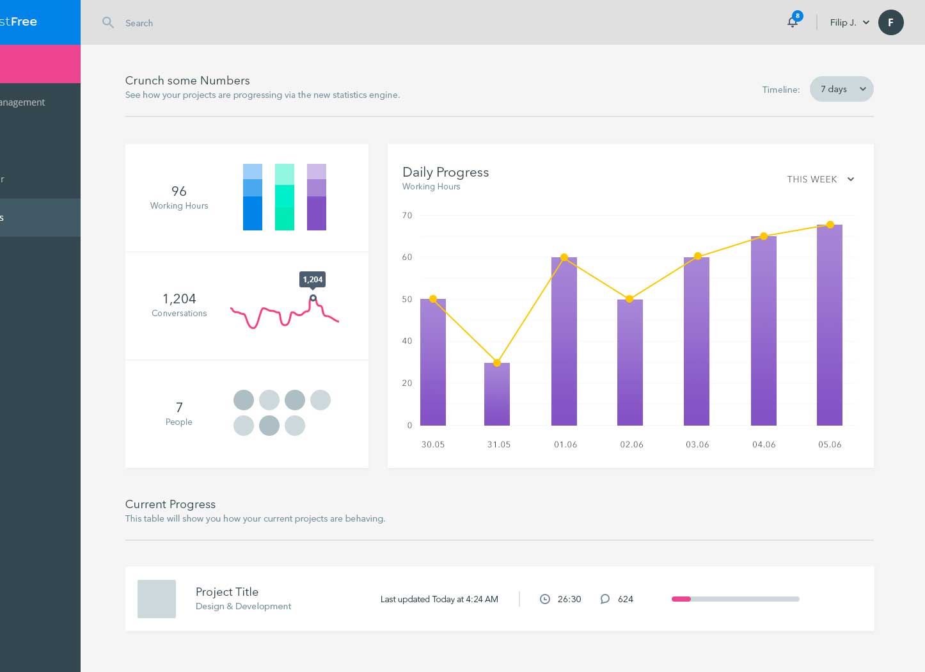Open notifications bell with badge
Image resolution: width=925 pixels, height=672 pixels.
tap(793, 22)
